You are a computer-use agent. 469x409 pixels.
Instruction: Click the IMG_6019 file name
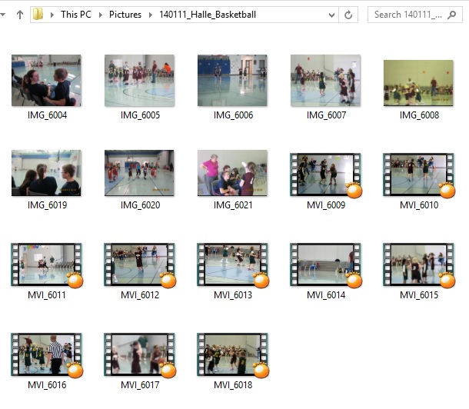point(47,205)
